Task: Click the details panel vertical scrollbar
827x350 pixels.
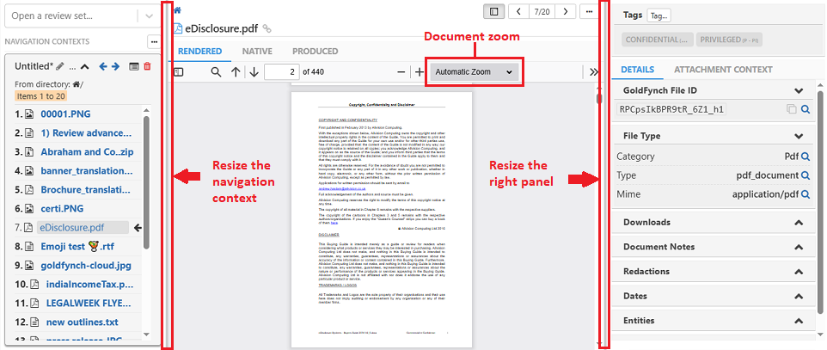Action: 819,200
